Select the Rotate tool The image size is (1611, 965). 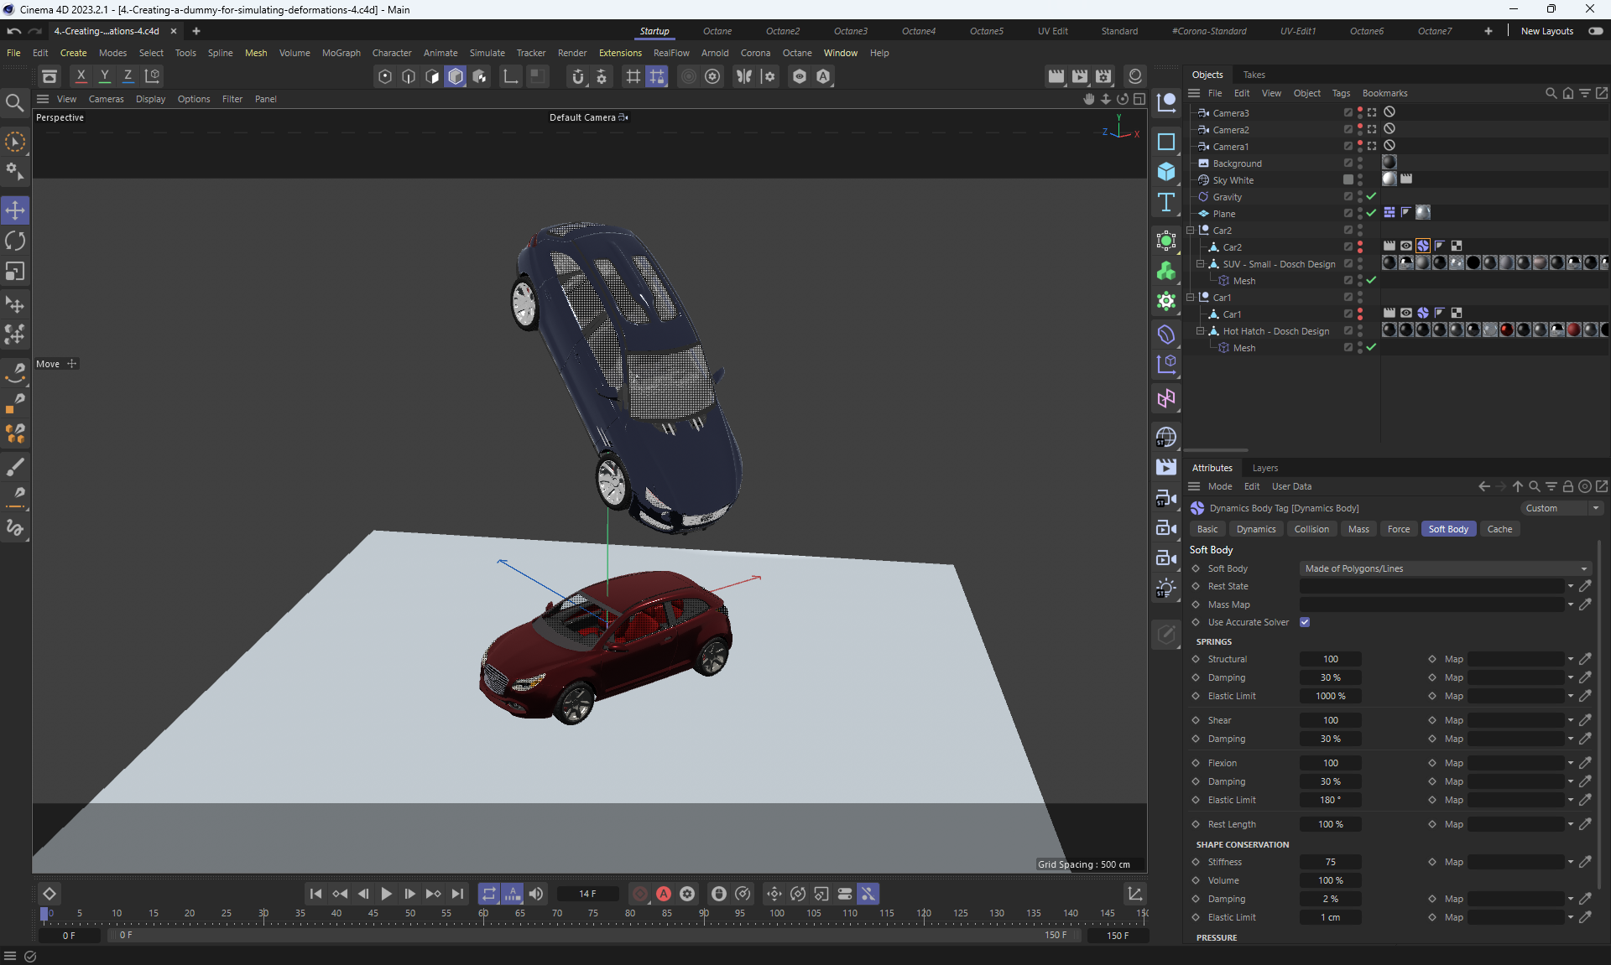tap(15, 241)
